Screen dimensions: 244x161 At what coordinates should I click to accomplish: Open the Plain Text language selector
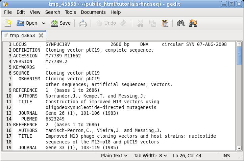click(x=114, y=156)
